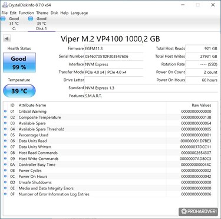
Task: Click the empty Drive Letter field
Action: (x=114, y=80)
